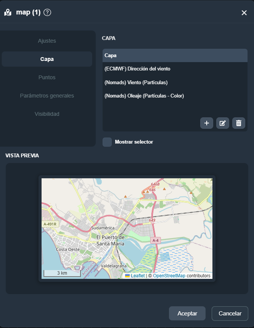Close the map dialog with X
This screenshot has height=328, width=254.
244,13
